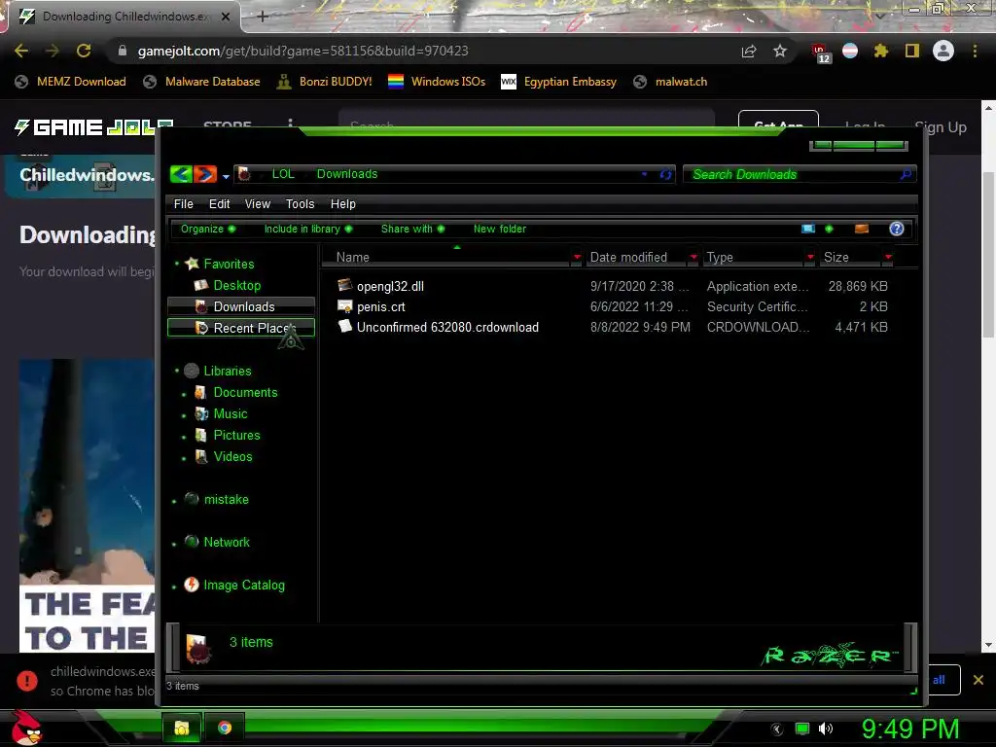Open the Documents library

pos(245,393)
